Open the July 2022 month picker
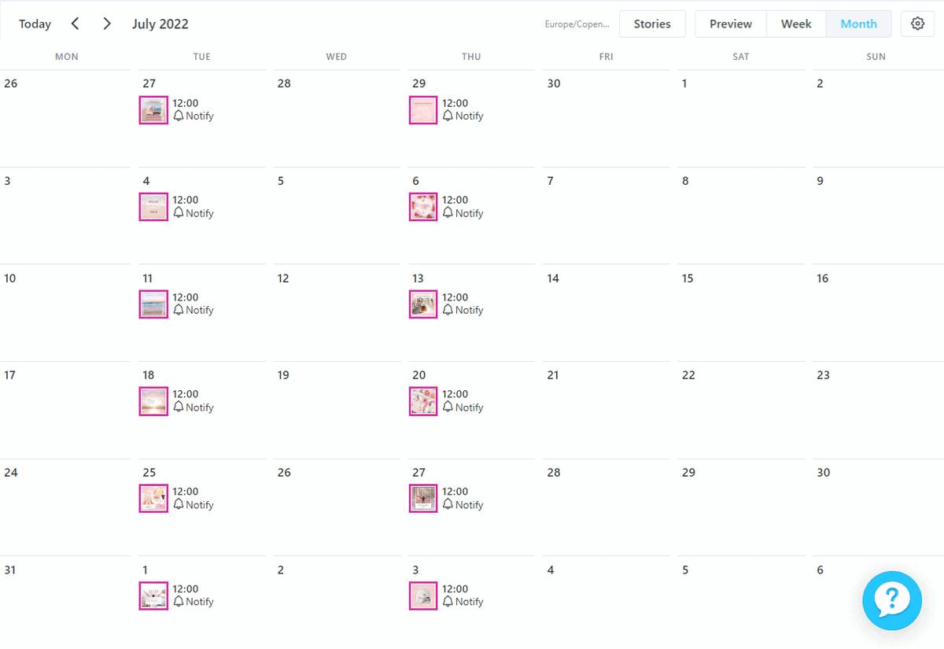The width and height of the screenshot is (944, 649). (x=160, y=24)
